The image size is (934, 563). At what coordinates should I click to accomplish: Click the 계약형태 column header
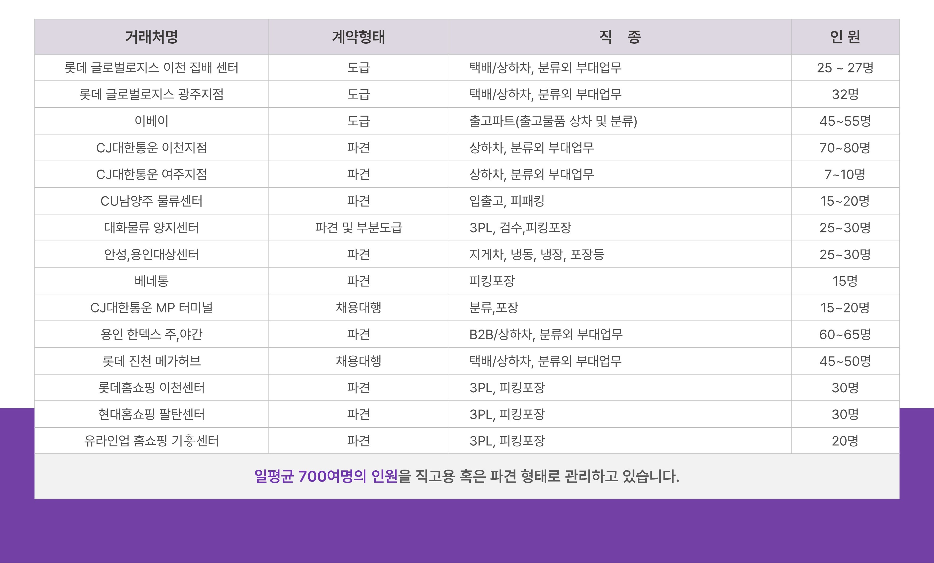pos(358,37)
